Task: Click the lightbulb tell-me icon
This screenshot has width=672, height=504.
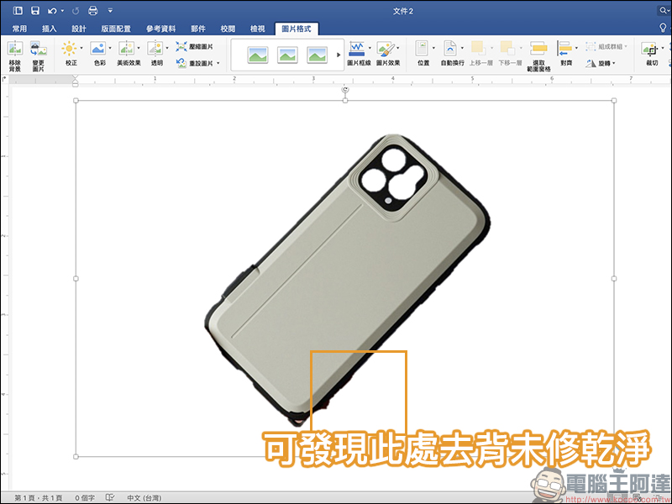Action: tap(663, 28)
